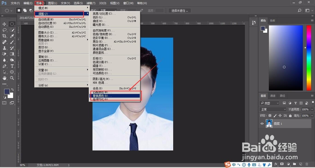Open the History panel icon

click(254, 23)
